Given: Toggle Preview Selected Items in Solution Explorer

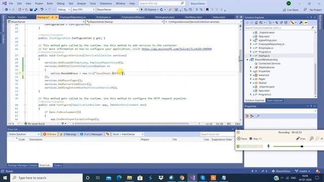Looking at the screenshot, I should pyautogui.click(x=306, y=23).
